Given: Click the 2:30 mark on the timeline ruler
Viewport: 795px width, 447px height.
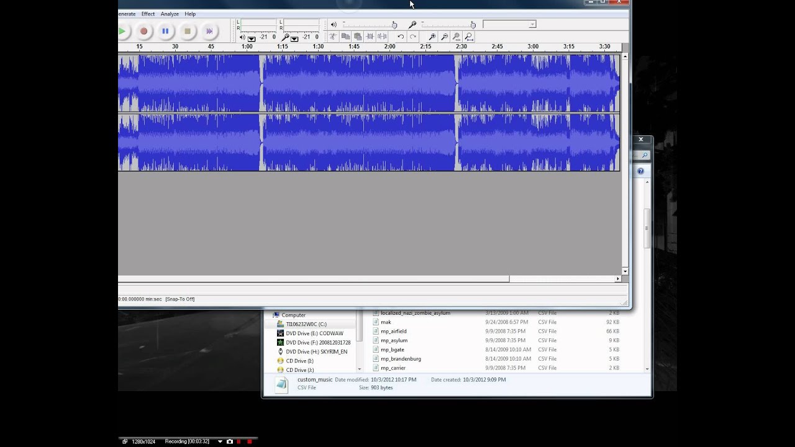Looking at the screenshot, I should pos(461,47).
